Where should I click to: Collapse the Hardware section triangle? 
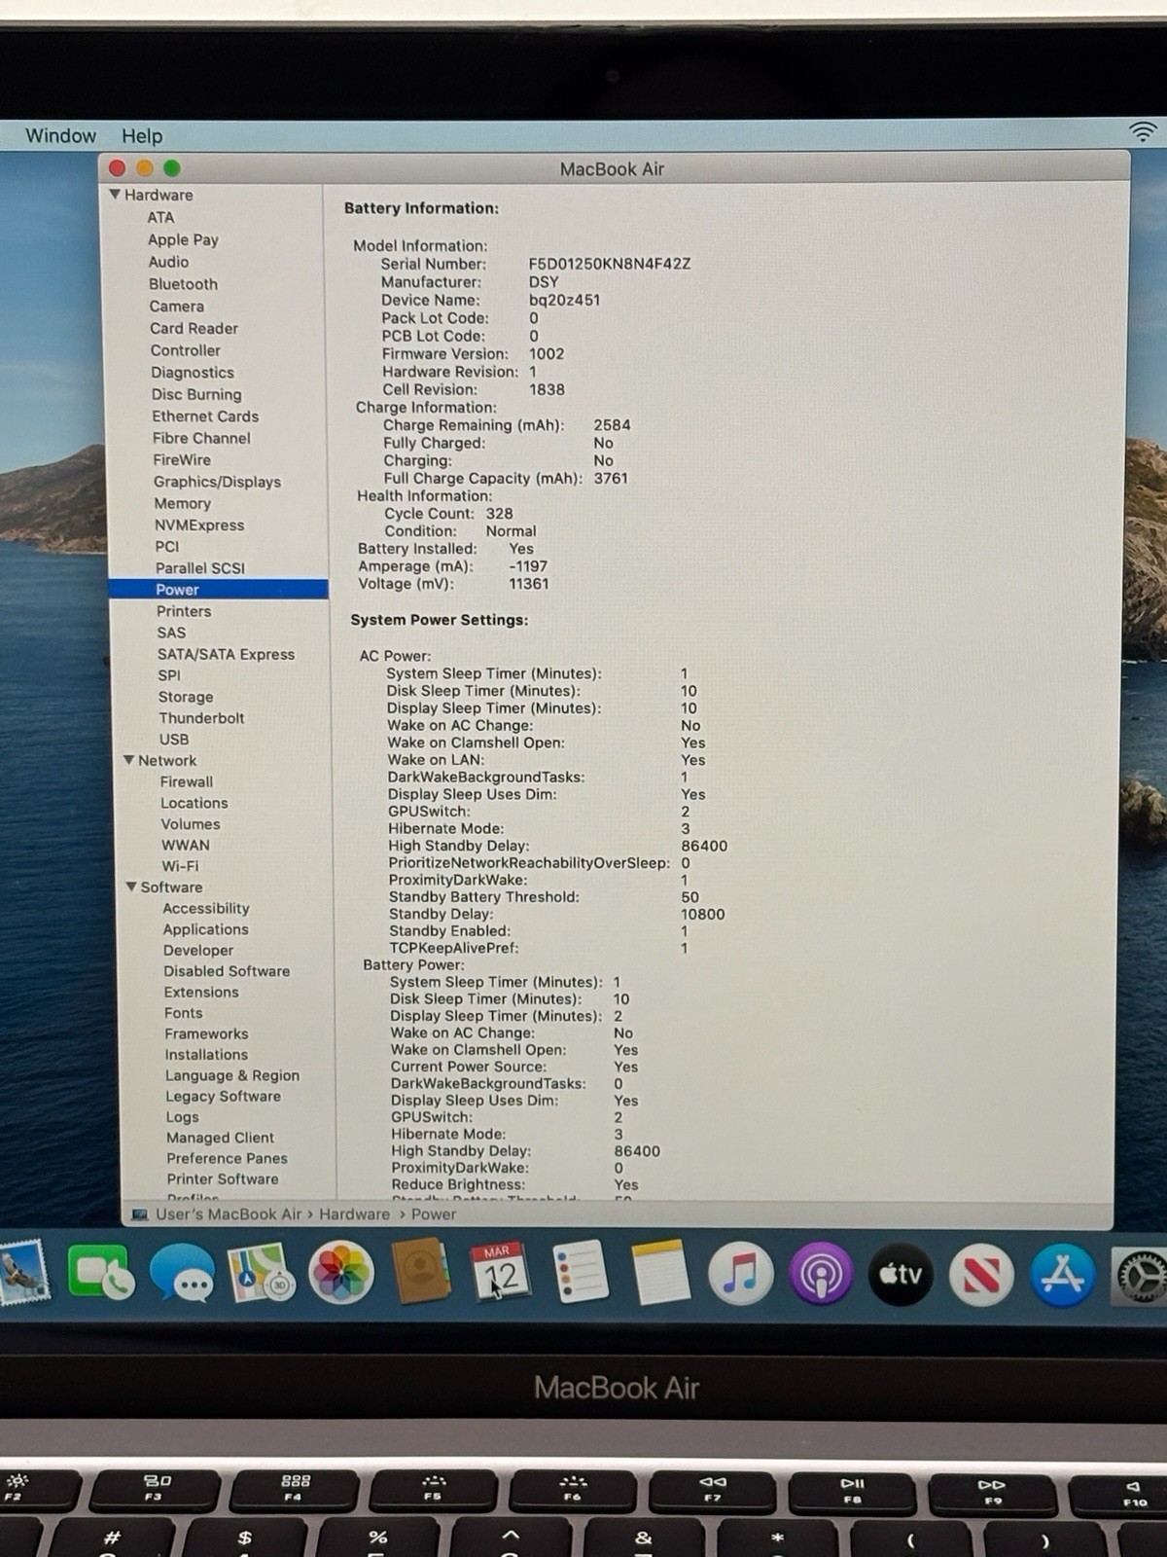point(115,195)
